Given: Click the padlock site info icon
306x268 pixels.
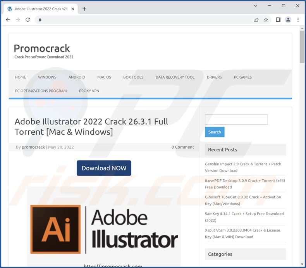Looking at the screenshot, I should click(x=40, y=20).
